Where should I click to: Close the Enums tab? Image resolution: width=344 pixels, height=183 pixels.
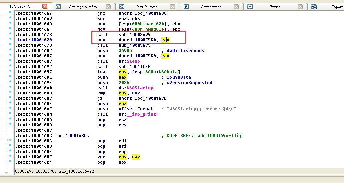pos(300,7)
